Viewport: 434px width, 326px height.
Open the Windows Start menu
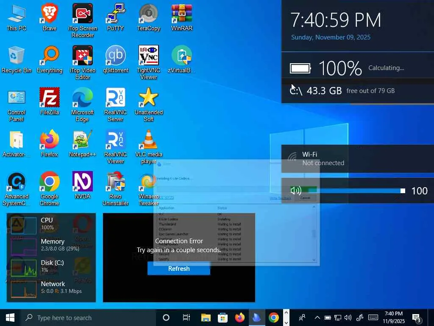click(10, 318)
